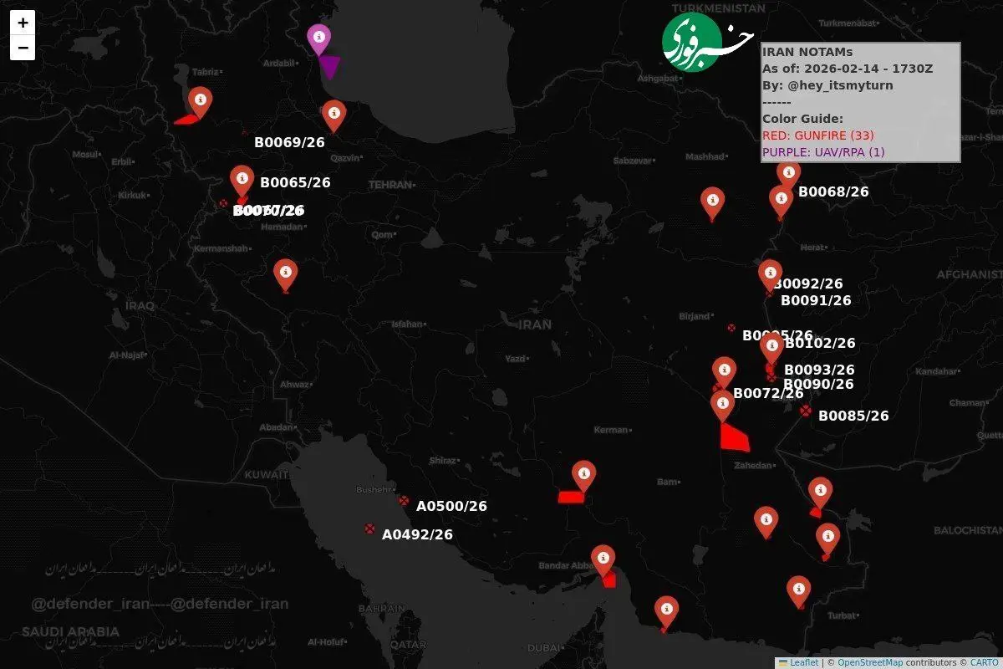
Task: Open the OpenStreetMap attribution link
Action: [x=870, y=662]
